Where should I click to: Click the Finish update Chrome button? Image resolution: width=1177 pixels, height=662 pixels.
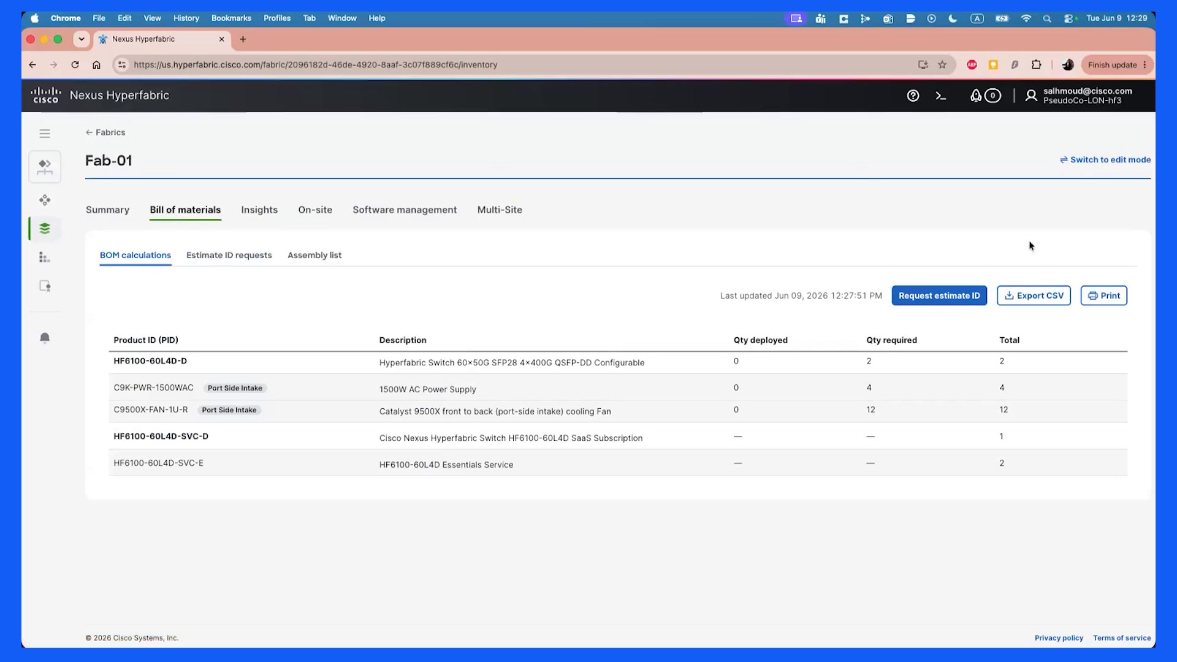coord(1117,65)
